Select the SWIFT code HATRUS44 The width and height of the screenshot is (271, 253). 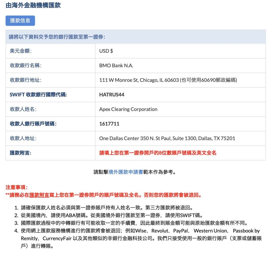112,95
